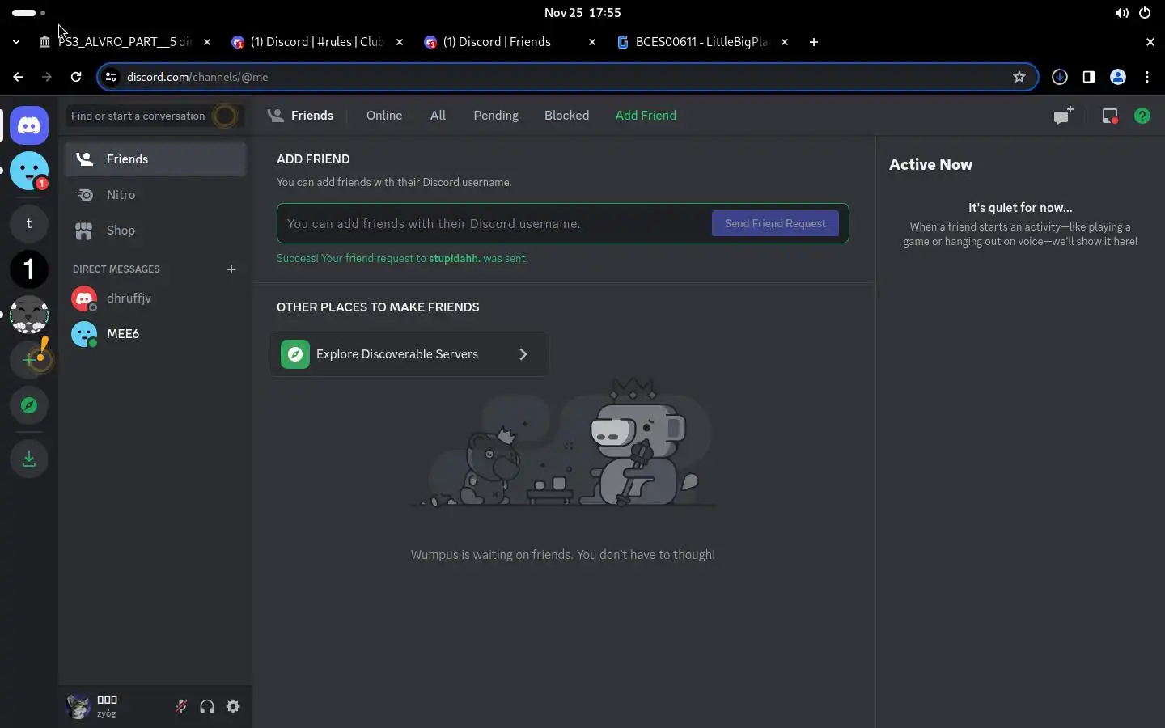Open Shop page in sidebar

coord(155,231)
